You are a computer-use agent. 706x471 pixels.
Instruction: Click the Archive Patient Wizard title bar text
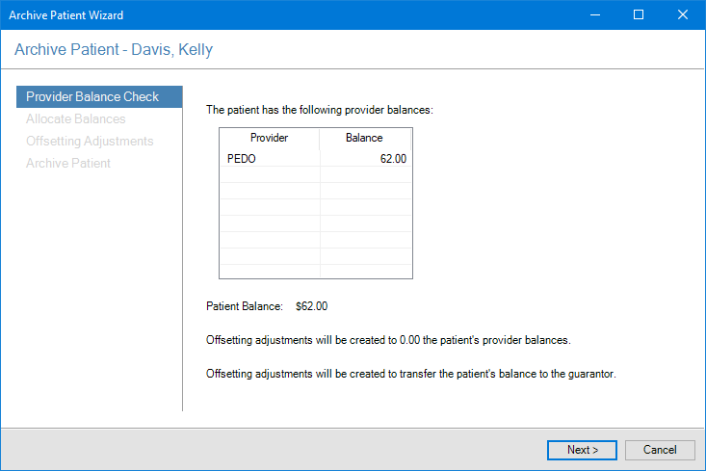tap(66, 15)
